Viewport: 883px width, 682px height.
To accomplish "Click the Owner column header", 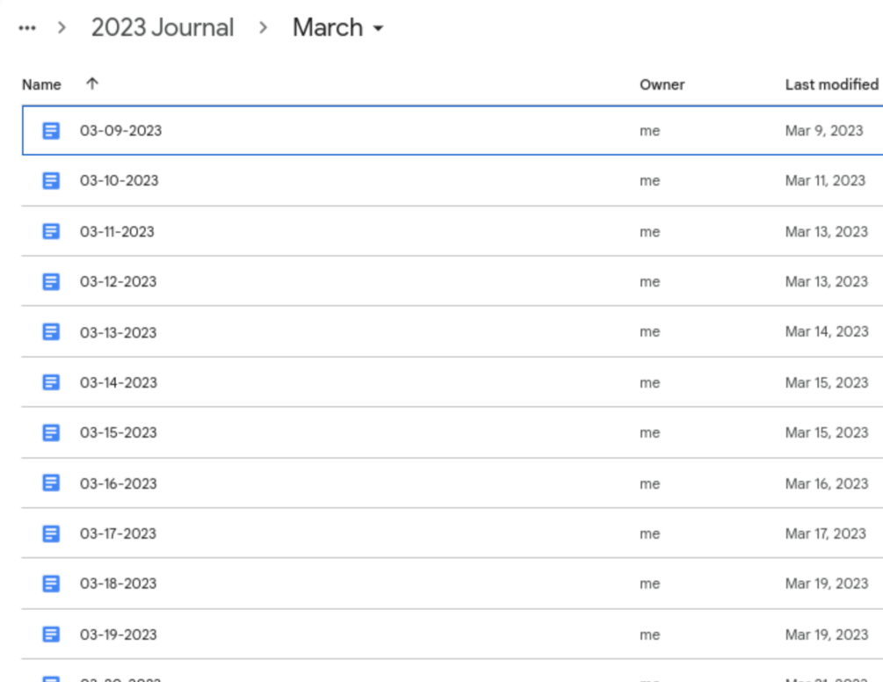I will tap(662, 85).
